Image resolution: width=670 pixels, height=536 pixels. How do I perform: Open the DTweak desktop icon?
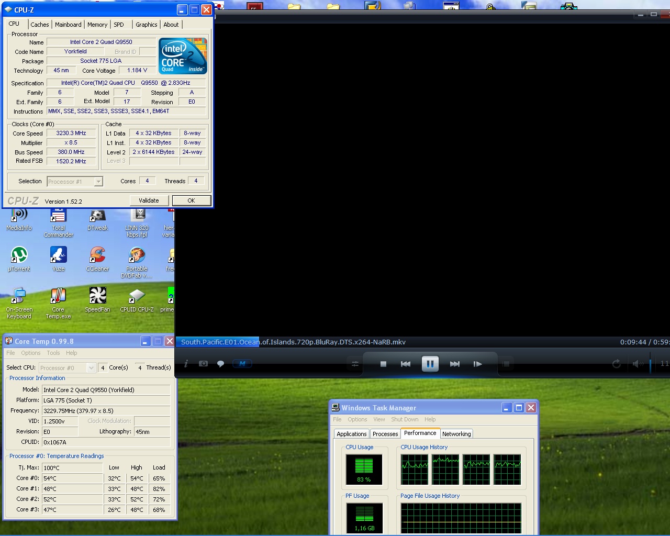coord(97,220)
